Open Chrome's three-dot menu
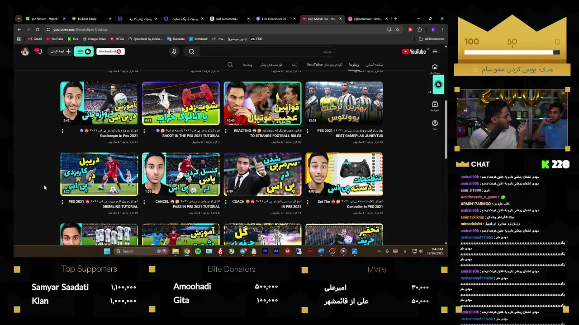This screenshot has height=325, width=579. 442,29
